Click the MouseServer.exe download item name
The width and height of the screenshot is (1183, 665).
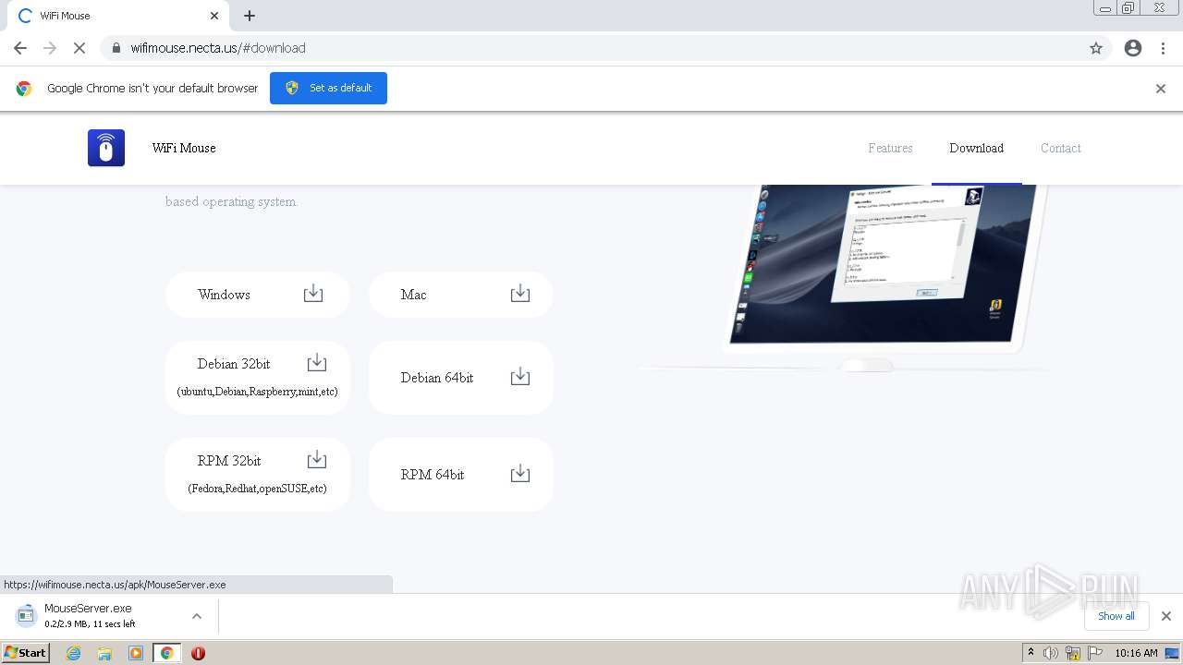point(88,609)
